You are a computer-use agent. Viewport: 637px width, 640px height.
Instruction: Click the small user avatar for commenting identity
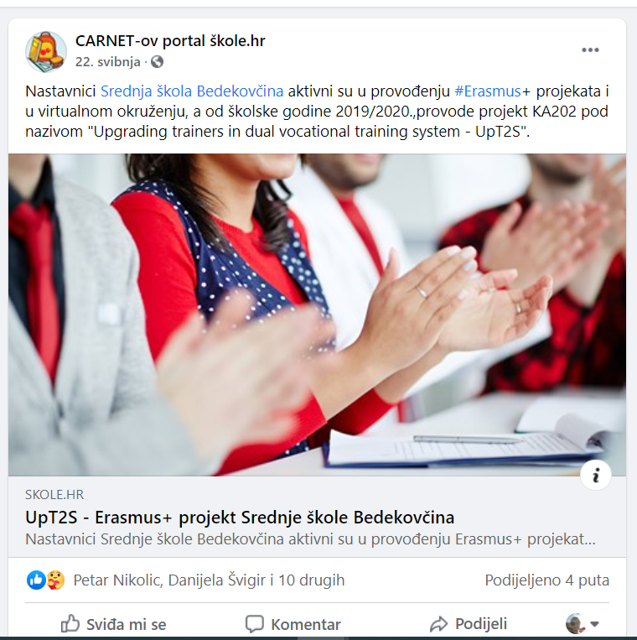575,624
